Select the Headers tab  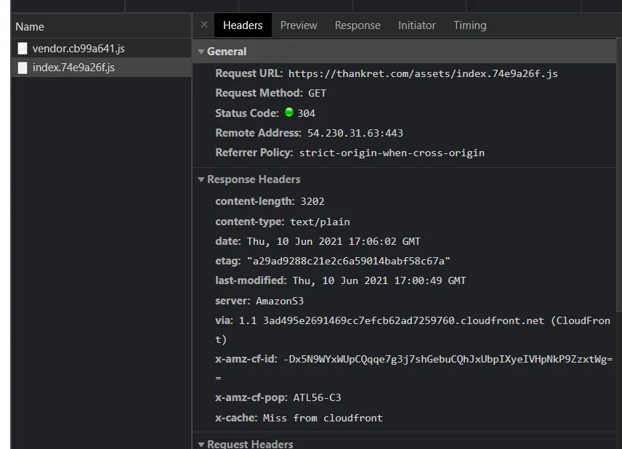tap(243, 25)
